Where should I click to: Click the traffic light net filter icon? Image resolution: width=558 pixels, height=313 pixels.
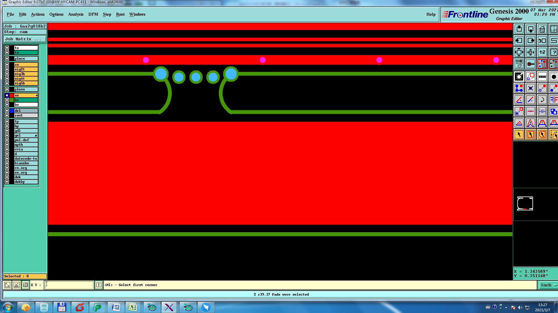(x=542, y=64)
